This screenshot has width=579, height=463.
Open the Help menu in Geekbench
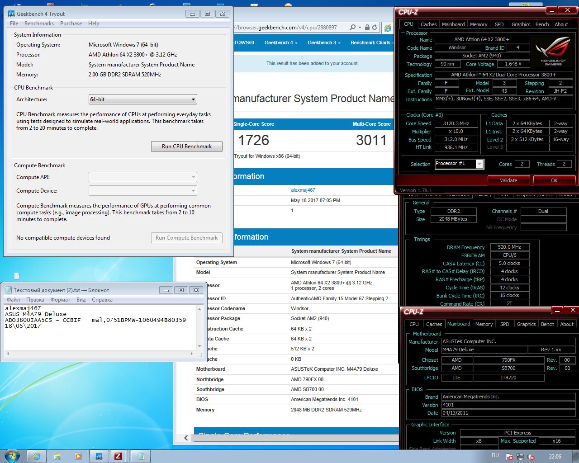pyautogui.click(x=94, y=24)
